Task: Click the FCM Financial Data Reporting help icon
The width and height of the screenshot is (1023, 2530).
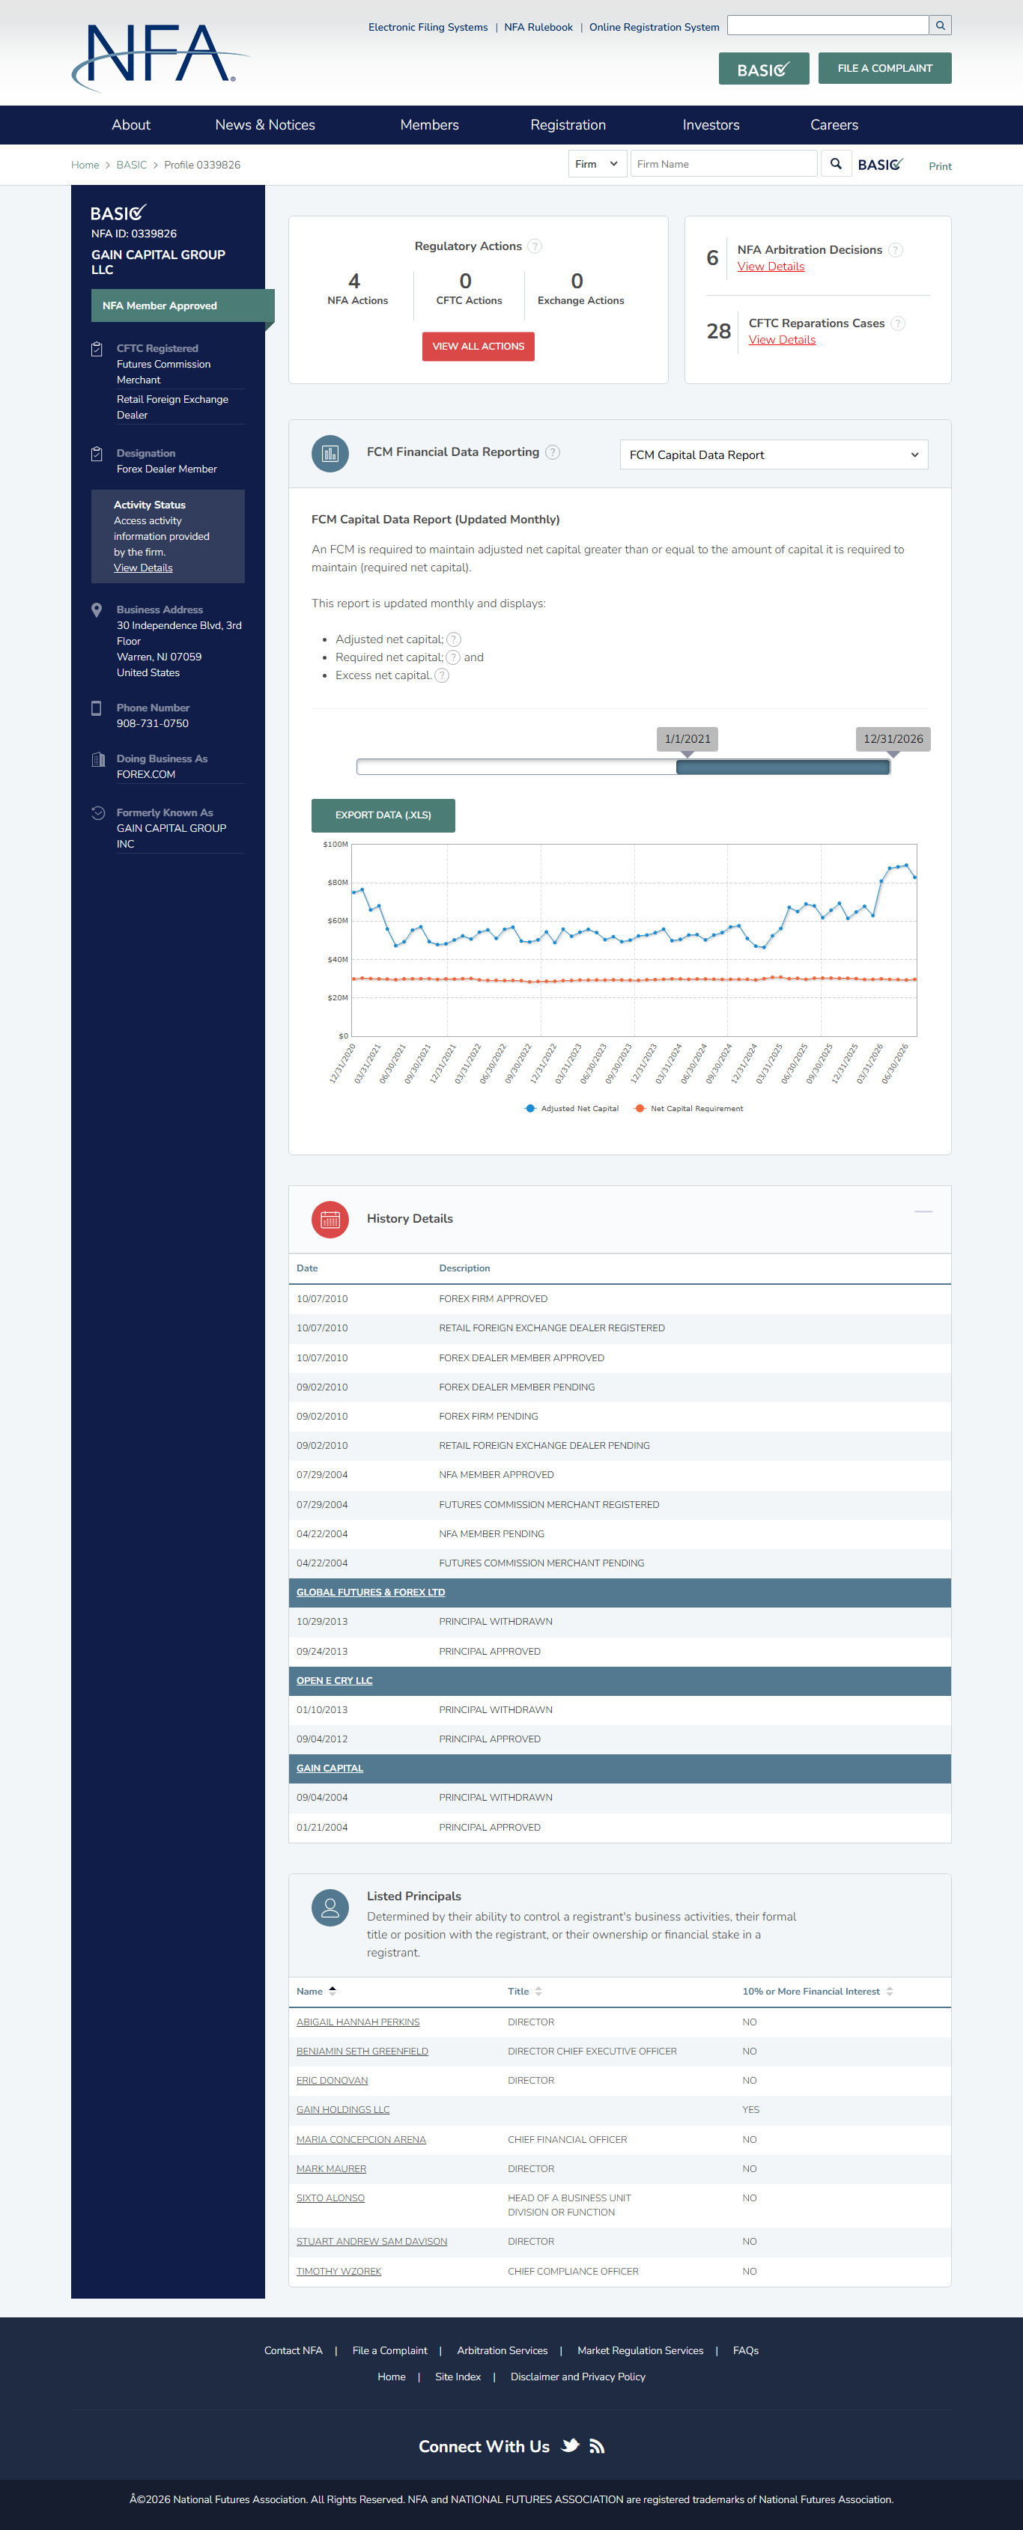Action: [x=553, y=451]
